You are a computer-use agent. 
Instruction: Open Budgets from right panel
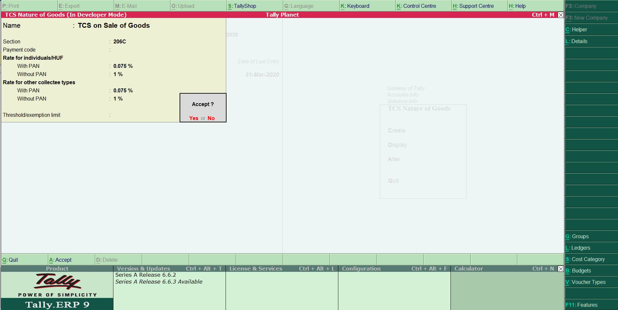click(x=591, y=271)
